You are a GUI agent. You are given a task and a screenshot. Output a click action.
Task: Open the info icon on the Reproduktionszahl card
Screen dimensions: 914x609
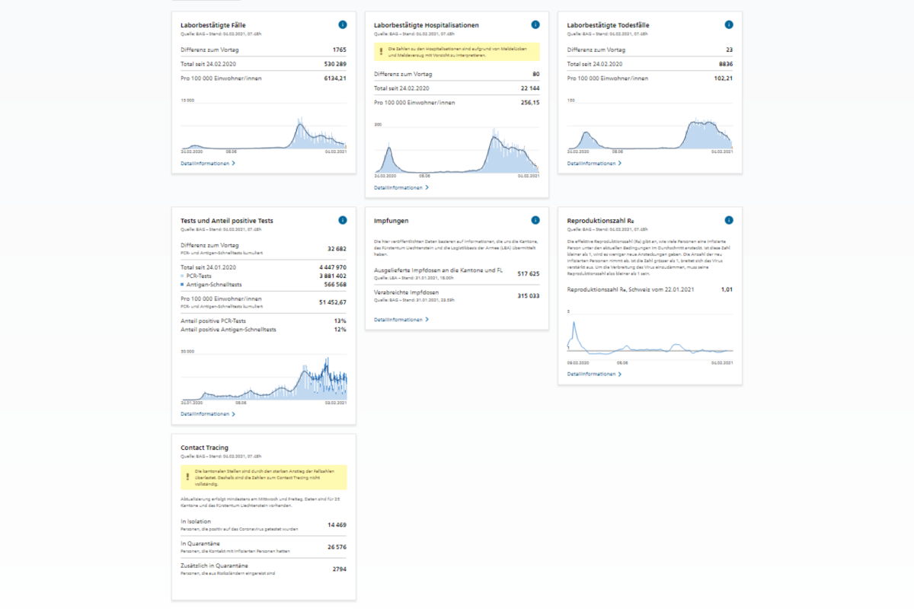(x=729, y=220)
